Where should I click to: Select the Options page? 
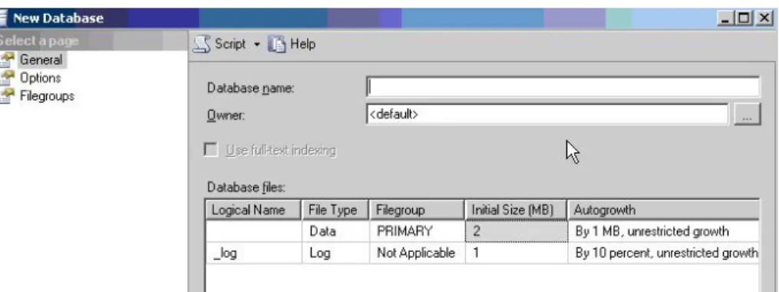[x=40, y=78]
